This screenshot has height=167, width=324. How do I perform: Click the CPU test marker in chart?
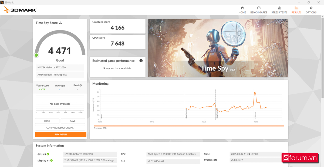click(255, 116)
